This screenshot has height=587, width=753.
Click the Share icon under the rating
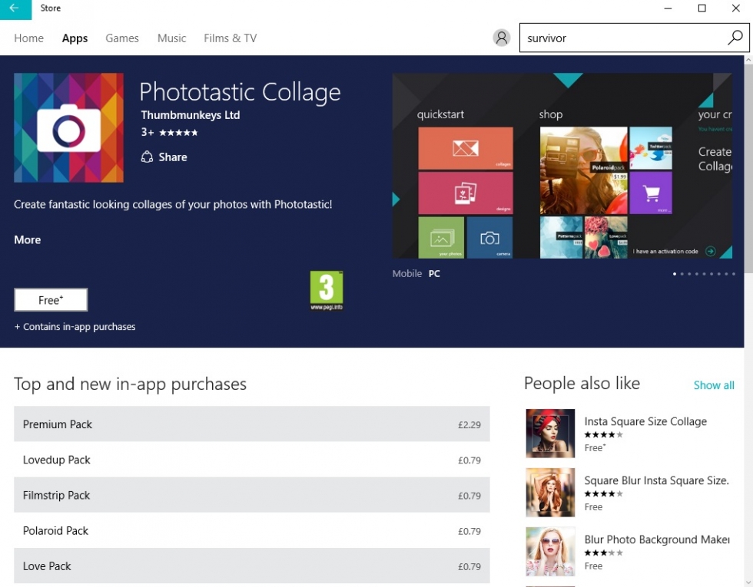click(147, 157)
